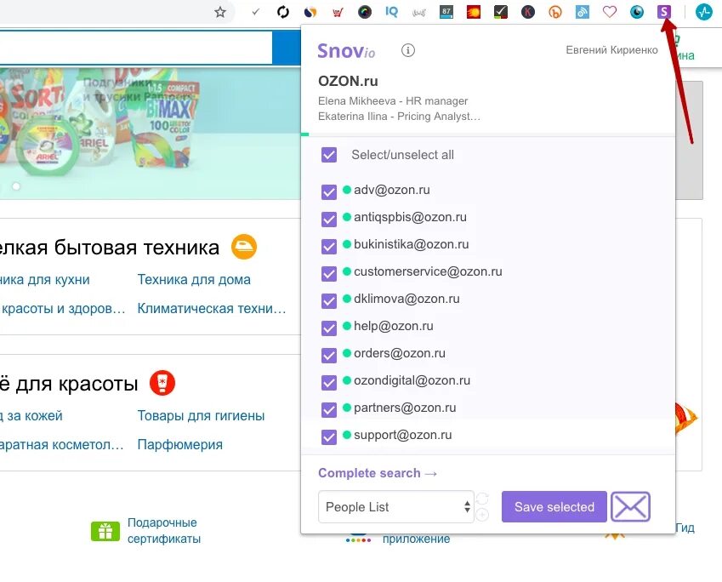This screenshot has height=582, width=722.
Task: Click the dklimova@ozon.ru email text
Action: point(406,299)
